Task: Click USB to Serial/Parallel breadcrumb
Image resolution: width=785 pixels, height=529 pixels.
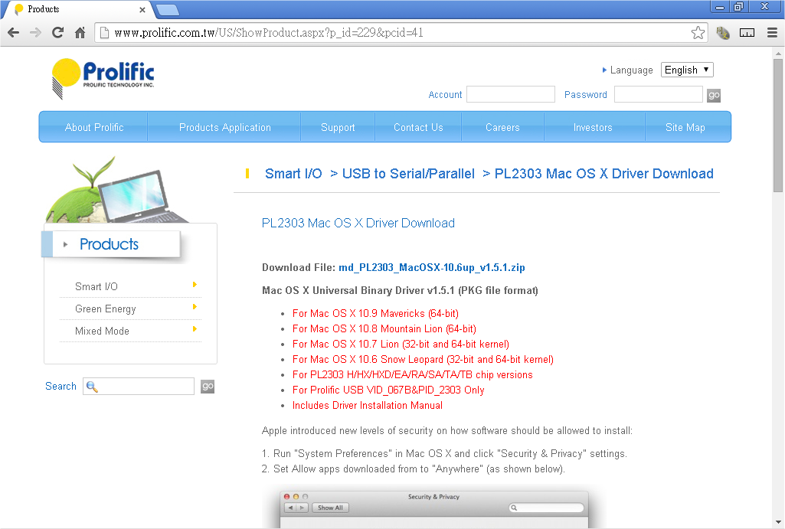Action: pos(408,174)
